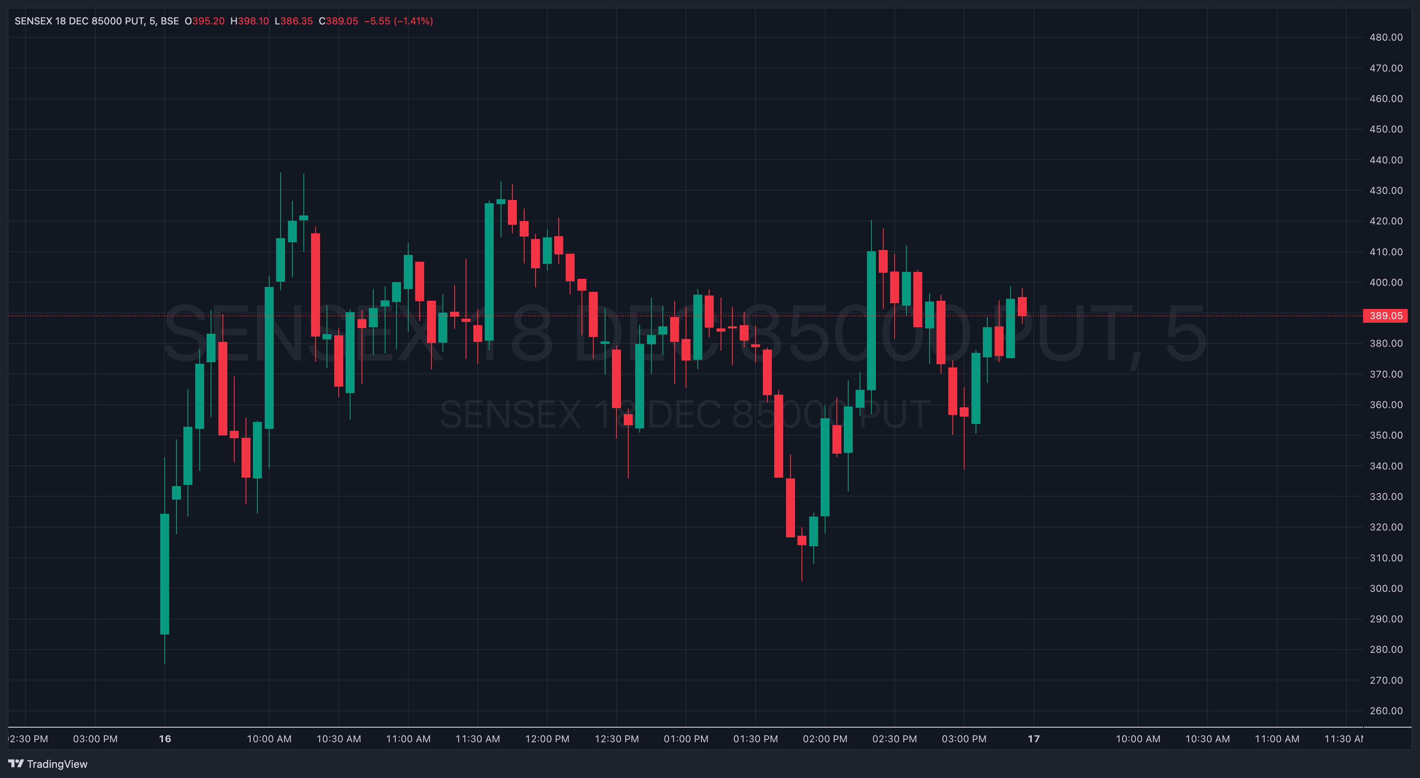
Task: Click the 12:00 PM time axis label
Action: [x=547, y=739]
